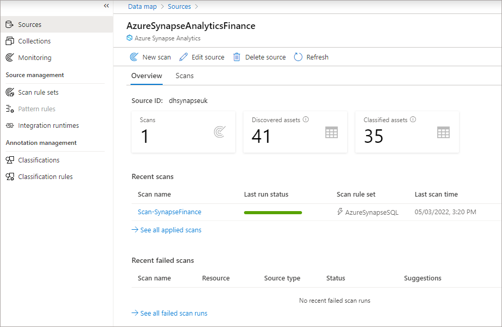Click the Data map breadcrumb
The image size is (502, 327).
142,6
